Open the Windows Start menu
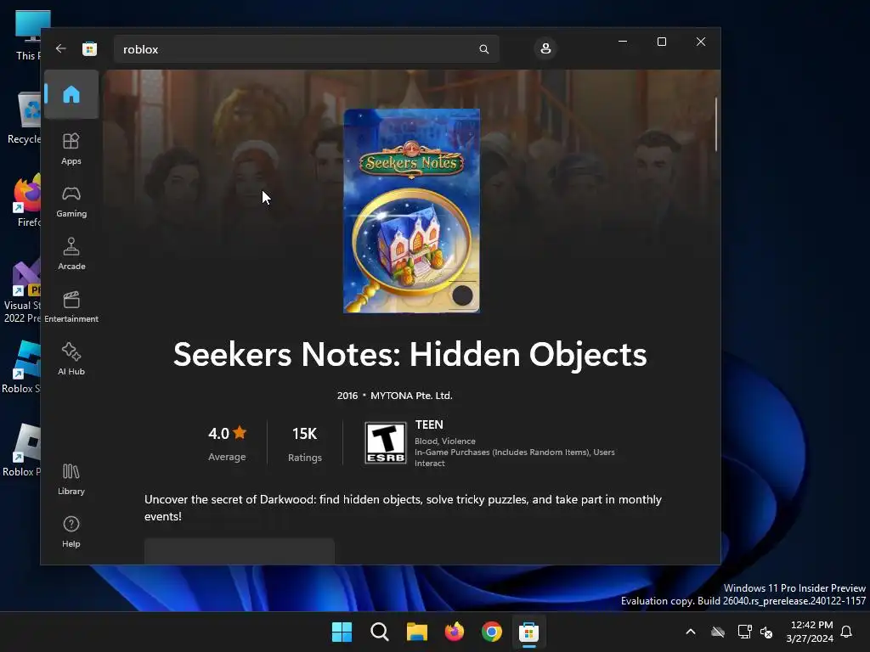Image resolution: width=870 pixels, height=652 pixels. click(342, 632)
